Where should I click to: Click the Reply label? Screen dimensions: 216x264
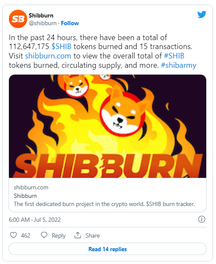(58, 235)
